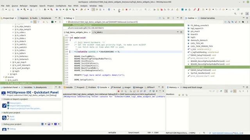The height and width of the screenshot is (140, 250).
Task: Toggle highlighted first button in main toolbar middle group
Action: [93, 9]
